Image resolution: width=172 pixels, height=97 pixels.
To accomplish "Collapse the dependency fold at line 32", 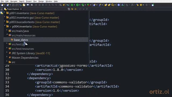I will click(10, 78).
